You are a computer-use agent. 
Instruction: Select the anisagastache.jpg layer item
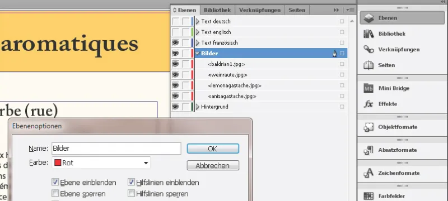[232, 96]
